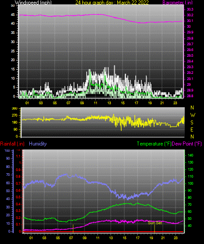Click the 25 mph windspeed scale label

[13, 51]
